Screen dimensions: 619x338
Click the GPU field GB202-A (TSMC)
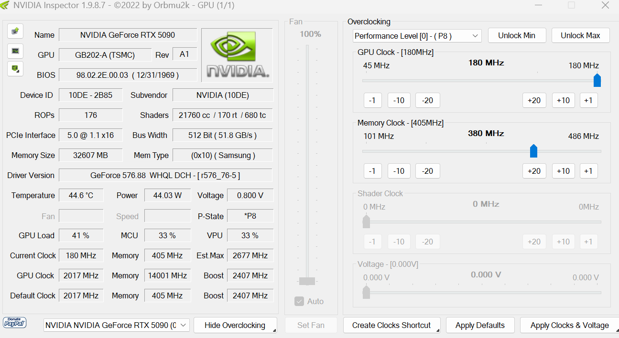(x=105, y=55)
